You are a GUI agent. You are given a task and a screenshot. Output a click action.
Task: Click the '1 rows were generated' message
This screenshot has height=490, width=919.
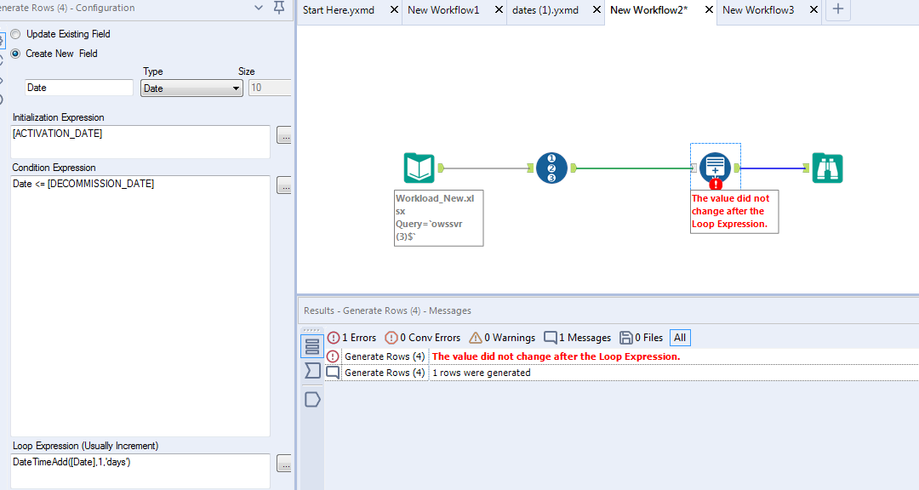(481, 373)
